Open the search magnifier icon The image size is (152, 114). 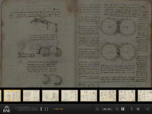117,109
